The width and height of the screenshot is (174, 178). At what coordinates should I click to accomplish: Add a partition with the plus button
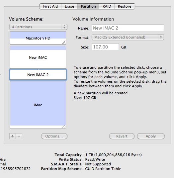tap(13, 136)
